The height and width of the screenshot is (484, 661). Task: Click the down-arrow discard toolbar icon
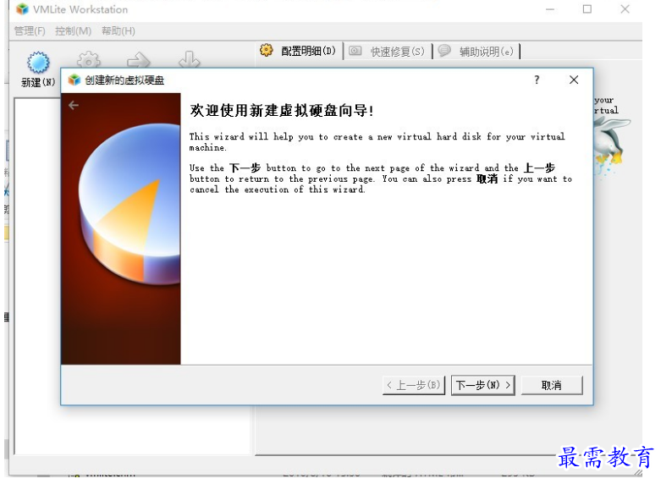click(190, 59)
